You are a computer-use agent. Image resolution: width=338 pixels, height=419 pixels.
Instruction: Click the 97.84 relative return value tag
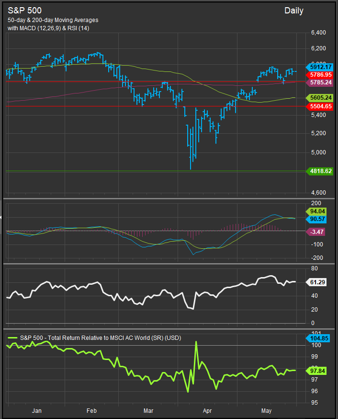tap(316, 371)
